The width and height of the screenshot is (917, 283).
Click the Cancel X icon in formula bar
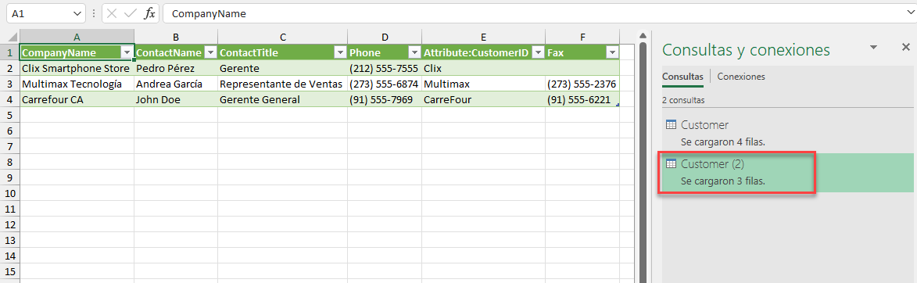point(113,13)
